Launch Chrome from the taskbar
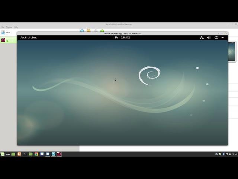238x179 pixels. (36, 154)
